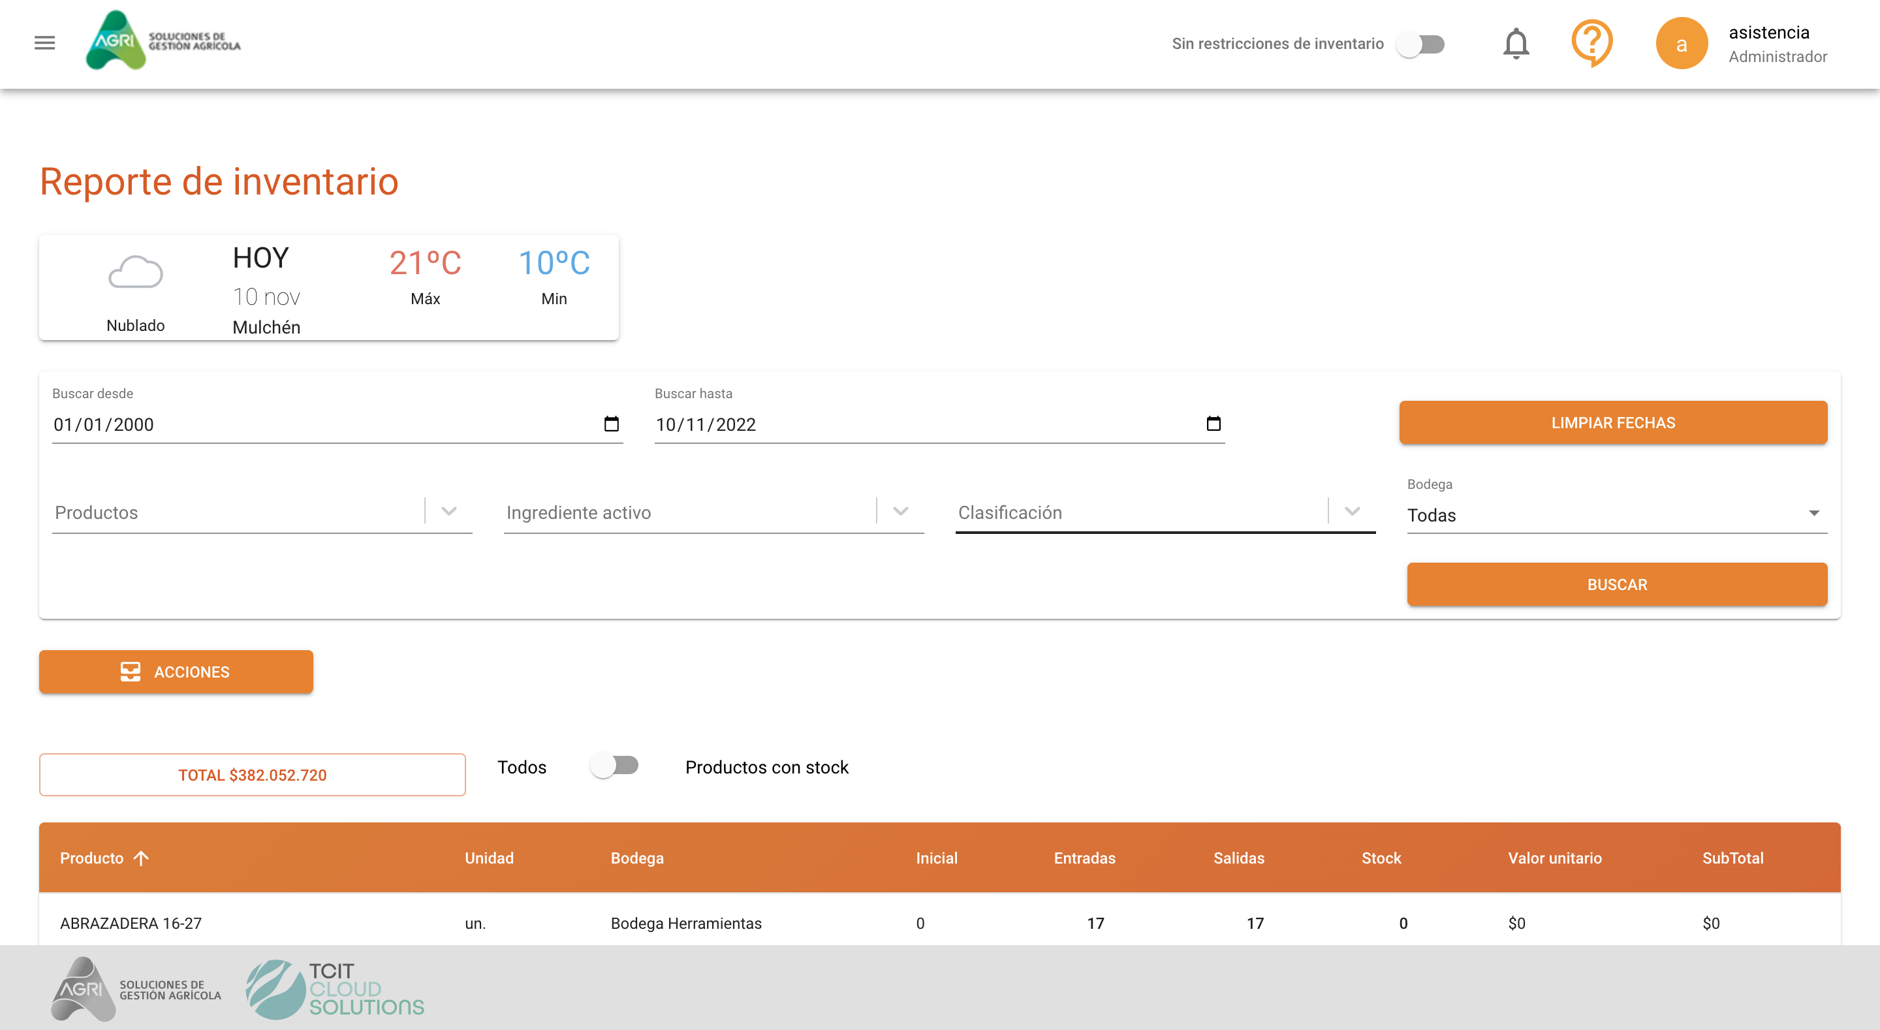Toggle Sin restricciones de inventario switch
The width and height of the screenshot is (1880, 1030).
tap(1420, 44)
